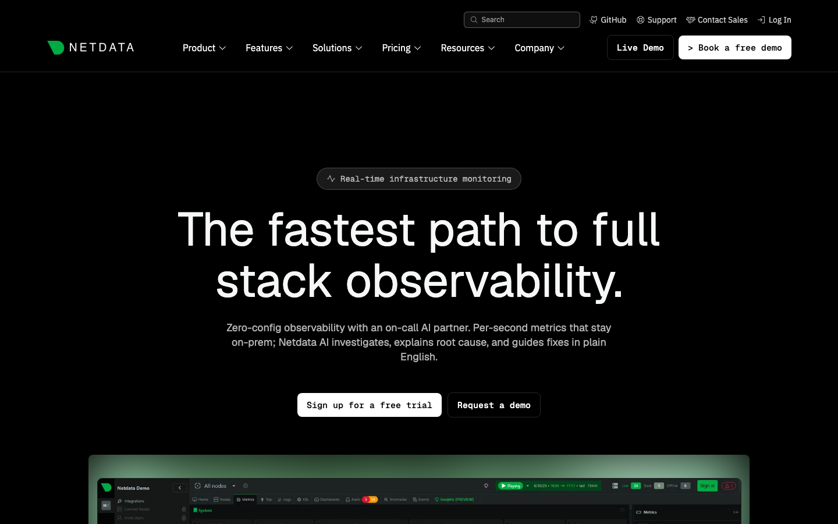Viewport: 838px width, 524px height.
Task: Open the Insights [PREVIEW] tab
Action: pyautogui.click(x=454, y=500)
